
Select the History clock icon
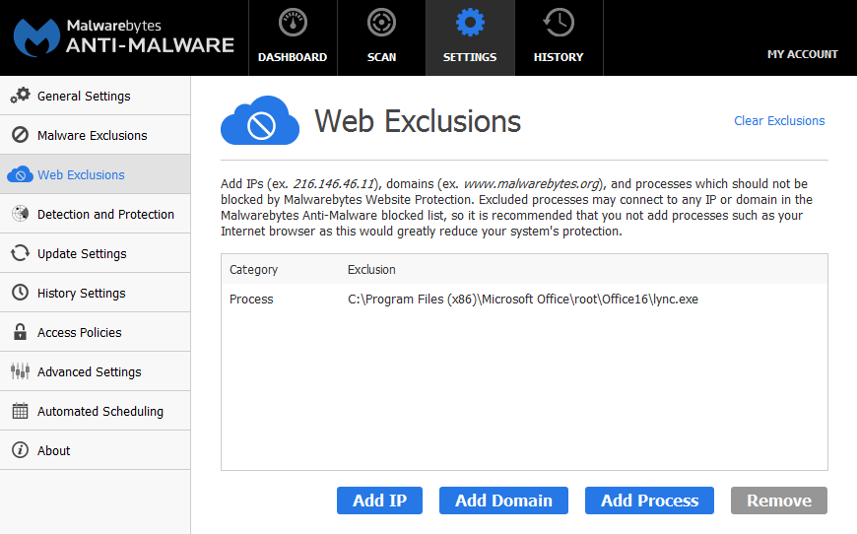coord(559,23)
